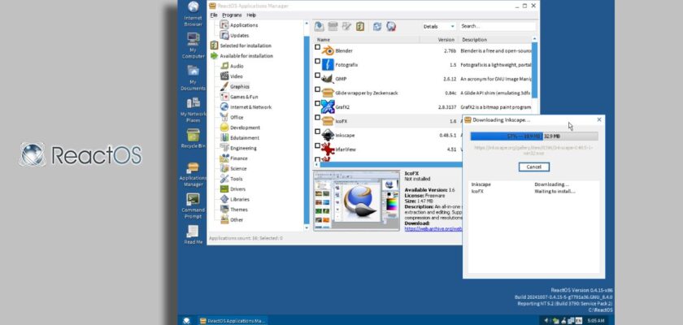Open the Details view mode dropdown
The height and width of the screenshot is (325, 683).
pyautogui.click(x=438, y=27)
